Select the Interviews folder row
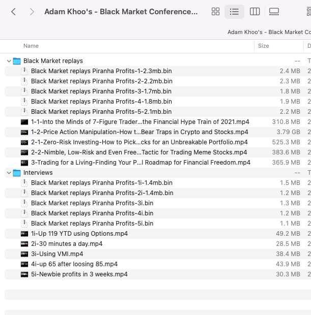The image size is (311, 315). (158, 173)
